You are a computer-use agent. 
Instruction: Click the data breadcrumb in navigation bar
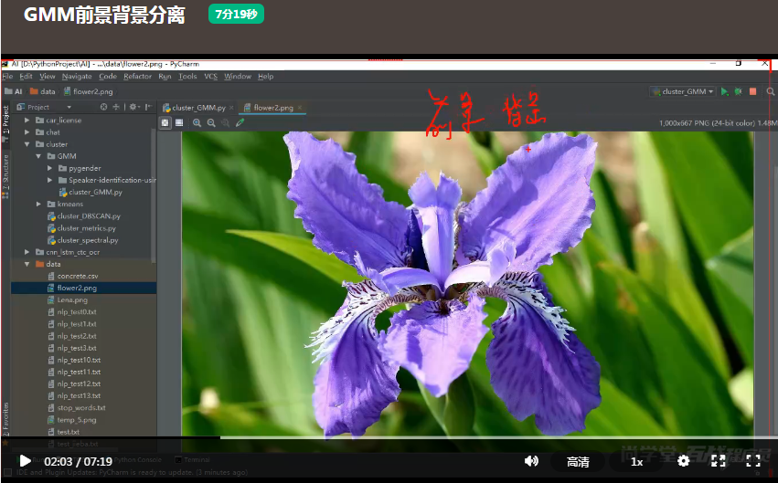tap(43, 91)
